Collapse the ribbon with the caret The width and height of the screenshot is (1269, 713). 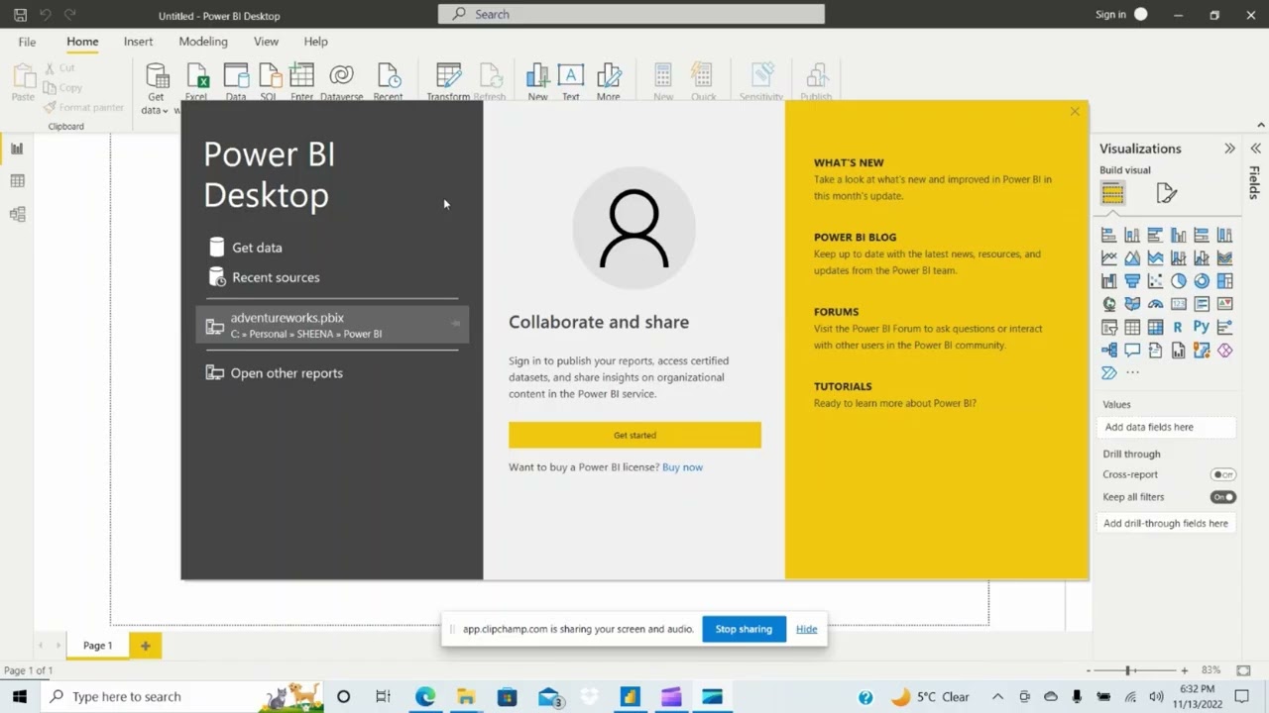pyautogui.click(x=1261, y=125)
